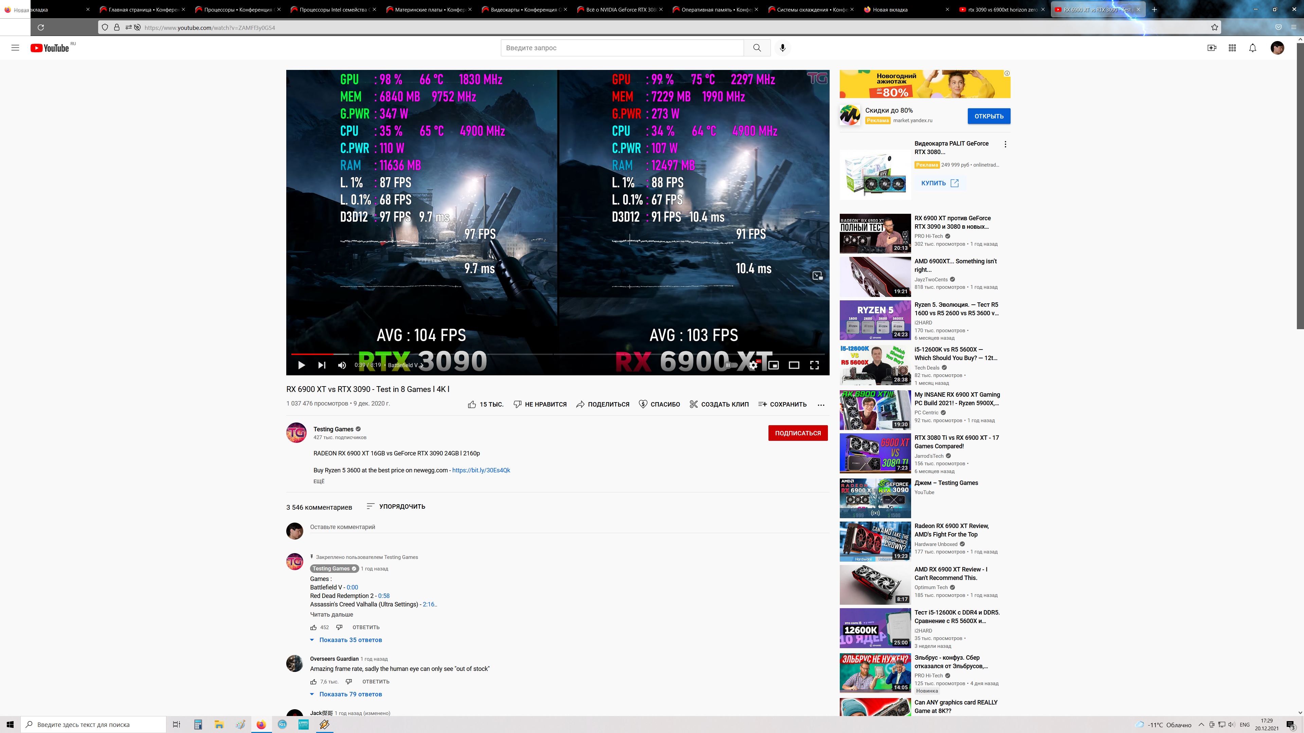Open the account avatar menu
1304x733 pixels.
coord(1277,48)
